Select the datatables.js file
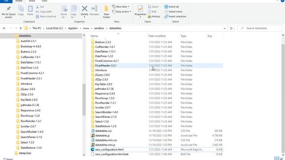This screenshot has width=285, height=160. [x=156, y=136]
